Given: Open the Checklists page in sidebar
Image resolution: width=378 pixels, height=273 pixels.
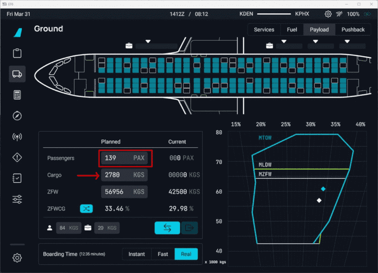Looking at the screenshot, I should coord(17,178).
